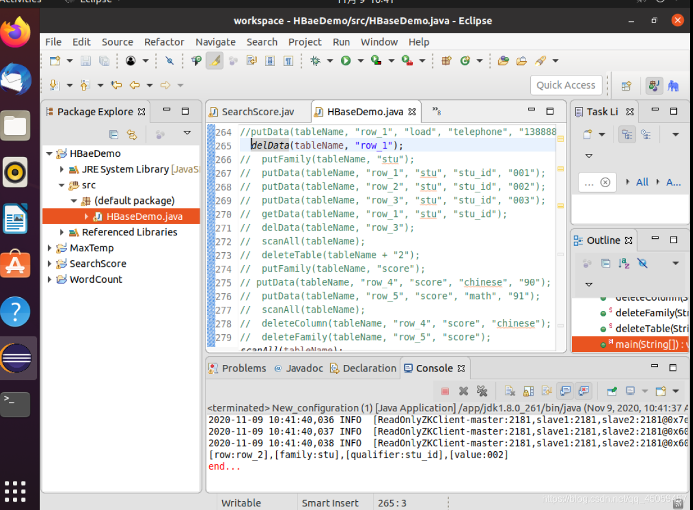
Task: Switch to the Problems tab
Action: [238, 369]
